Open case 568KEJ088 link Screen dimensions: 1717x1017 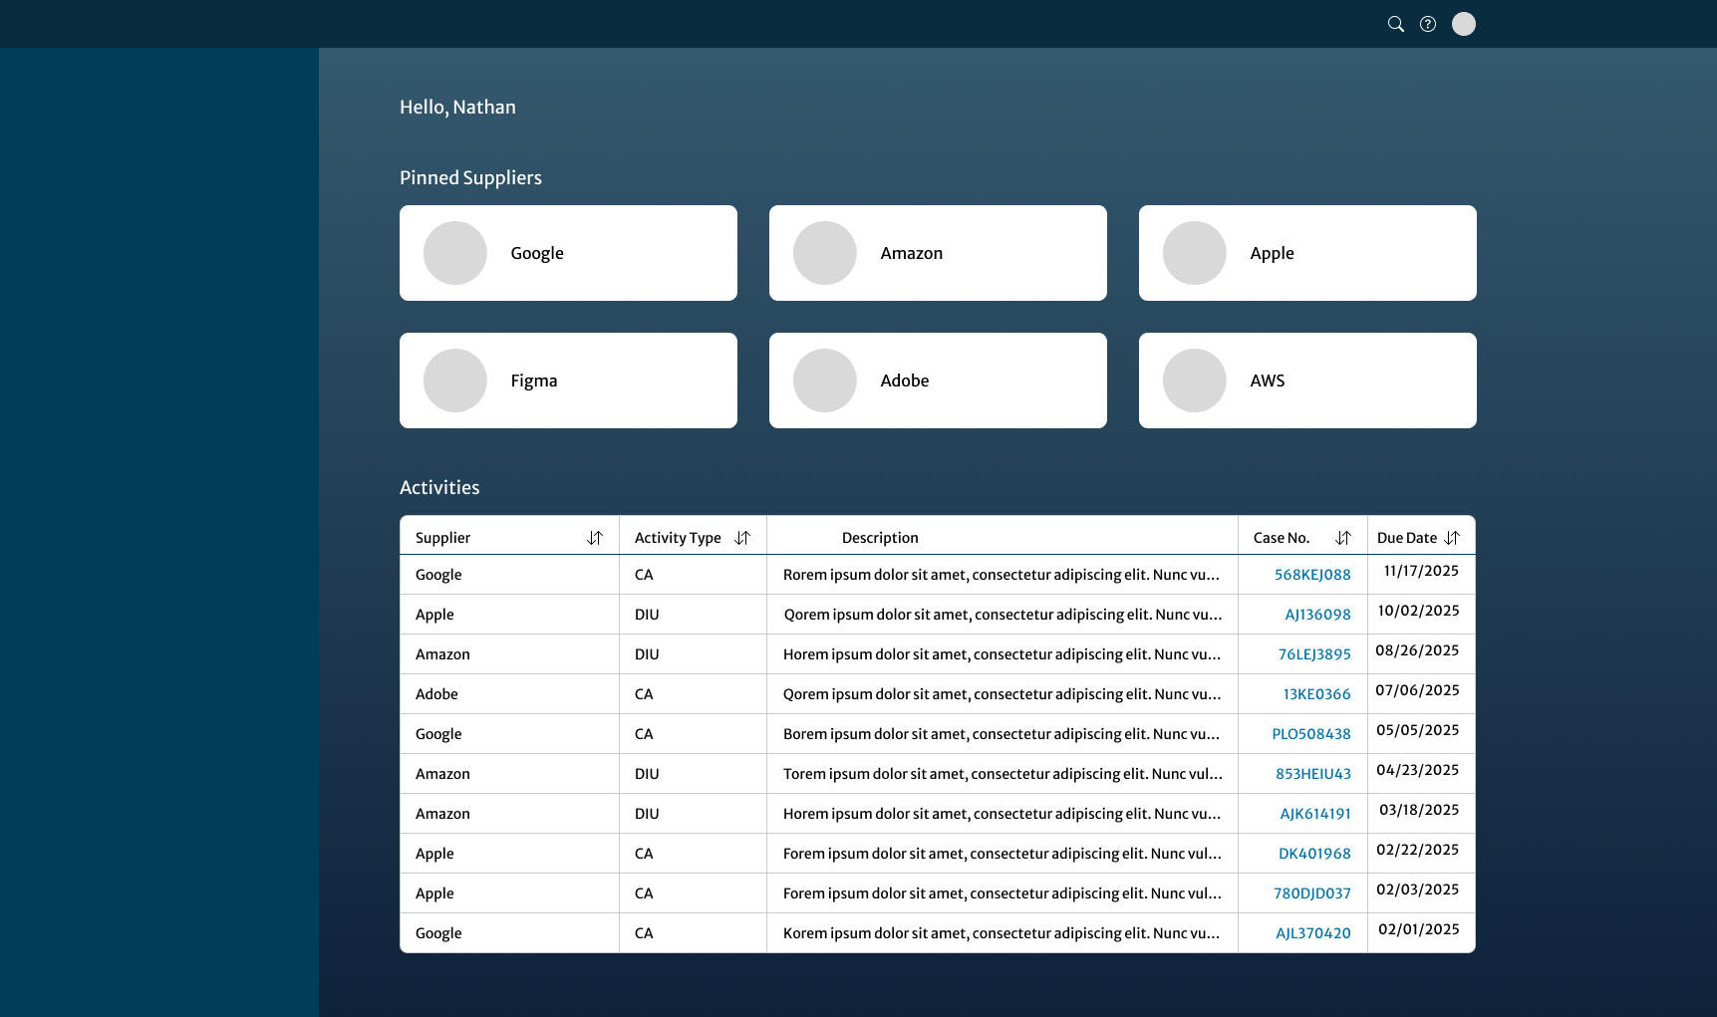tap(1312, 575)
